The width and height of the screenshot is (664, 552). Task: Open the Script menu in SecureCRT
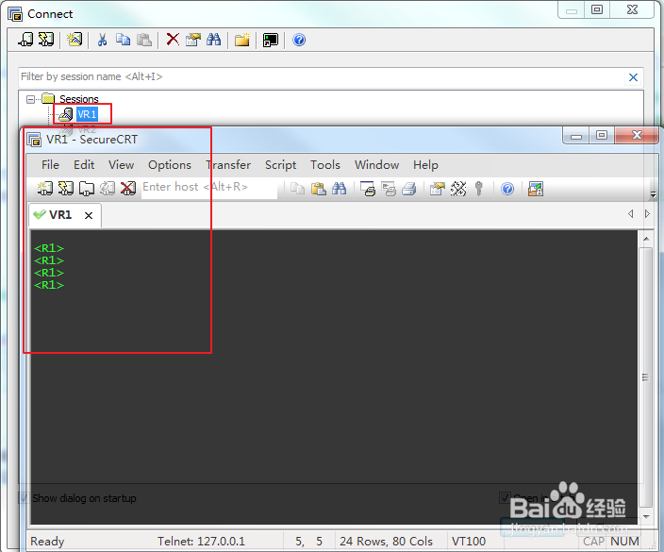pyautogui.click(x=280, y=165)
